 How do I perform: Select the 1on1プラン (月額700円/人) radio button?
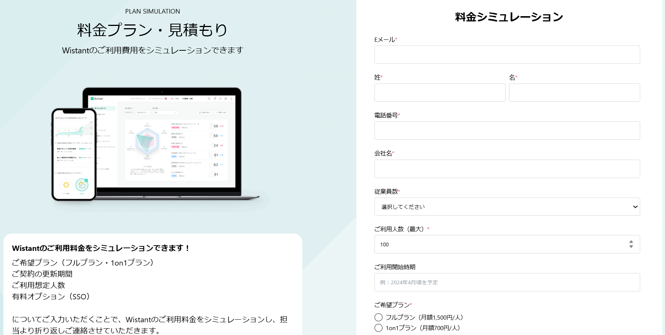(379, 328)
